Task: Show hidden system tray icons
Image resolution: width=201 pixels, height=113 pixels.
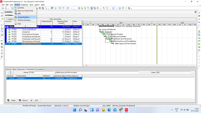Action: [x=172, y=110]
